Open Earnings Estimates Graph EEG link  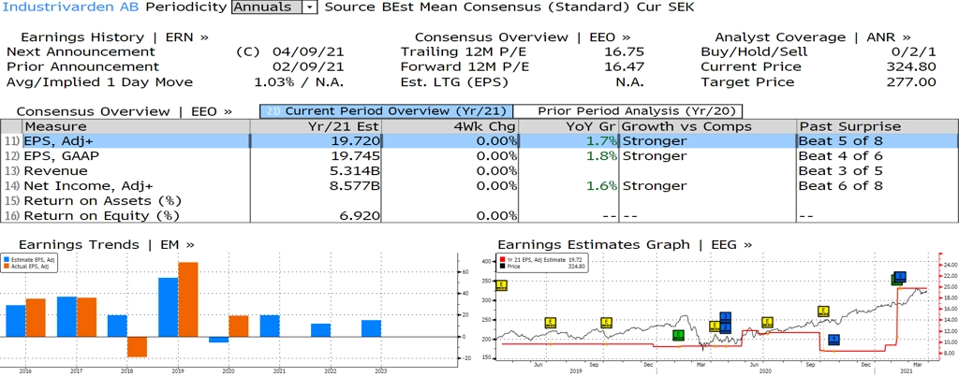coord(625,244)
